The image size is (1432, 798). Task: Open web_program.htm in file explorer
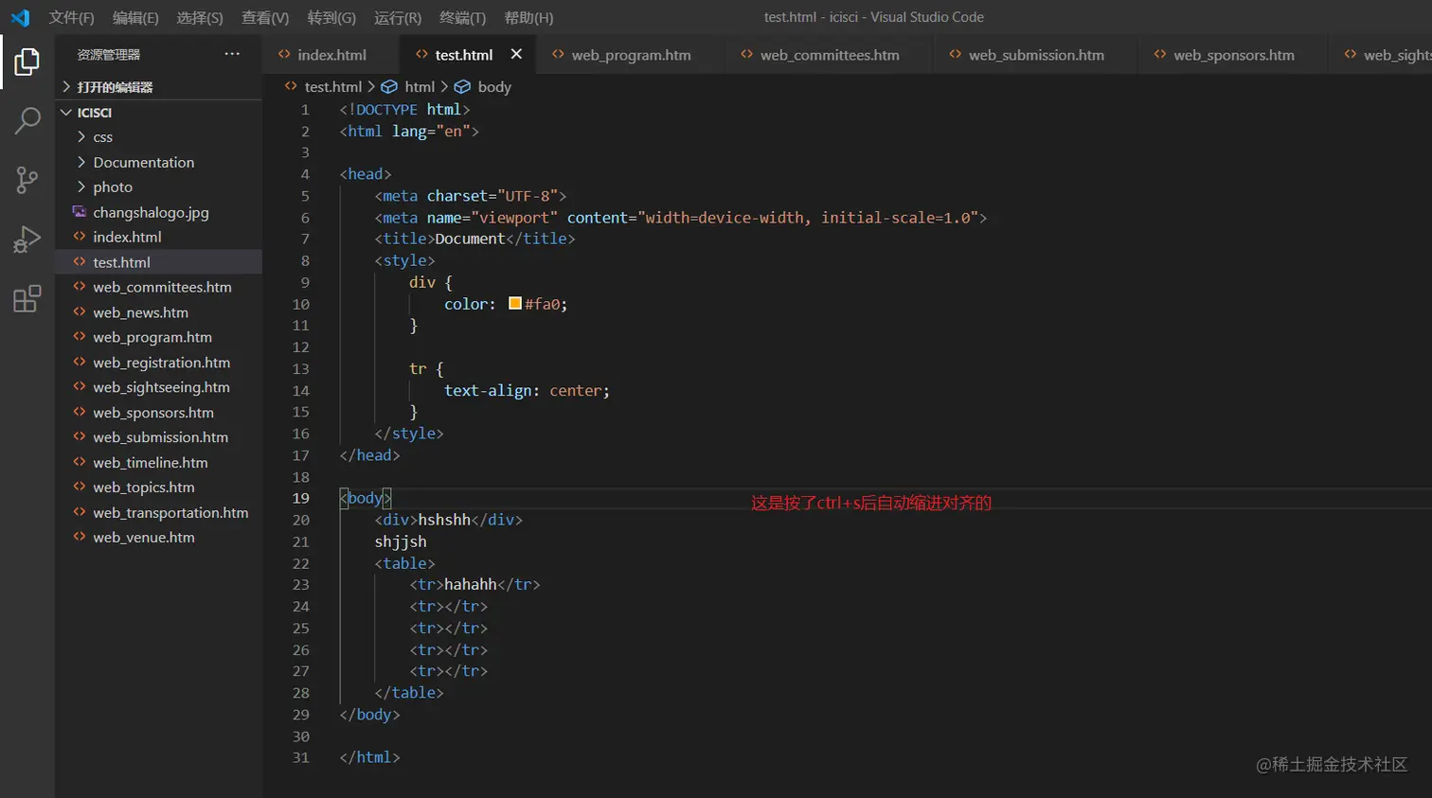pos(158,337)
